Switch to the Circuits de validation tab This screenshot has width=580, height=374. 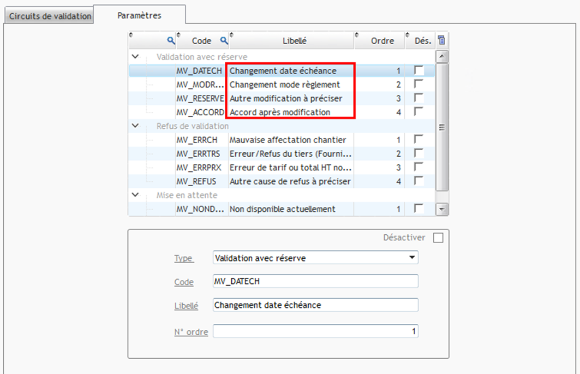click(49, 16)
